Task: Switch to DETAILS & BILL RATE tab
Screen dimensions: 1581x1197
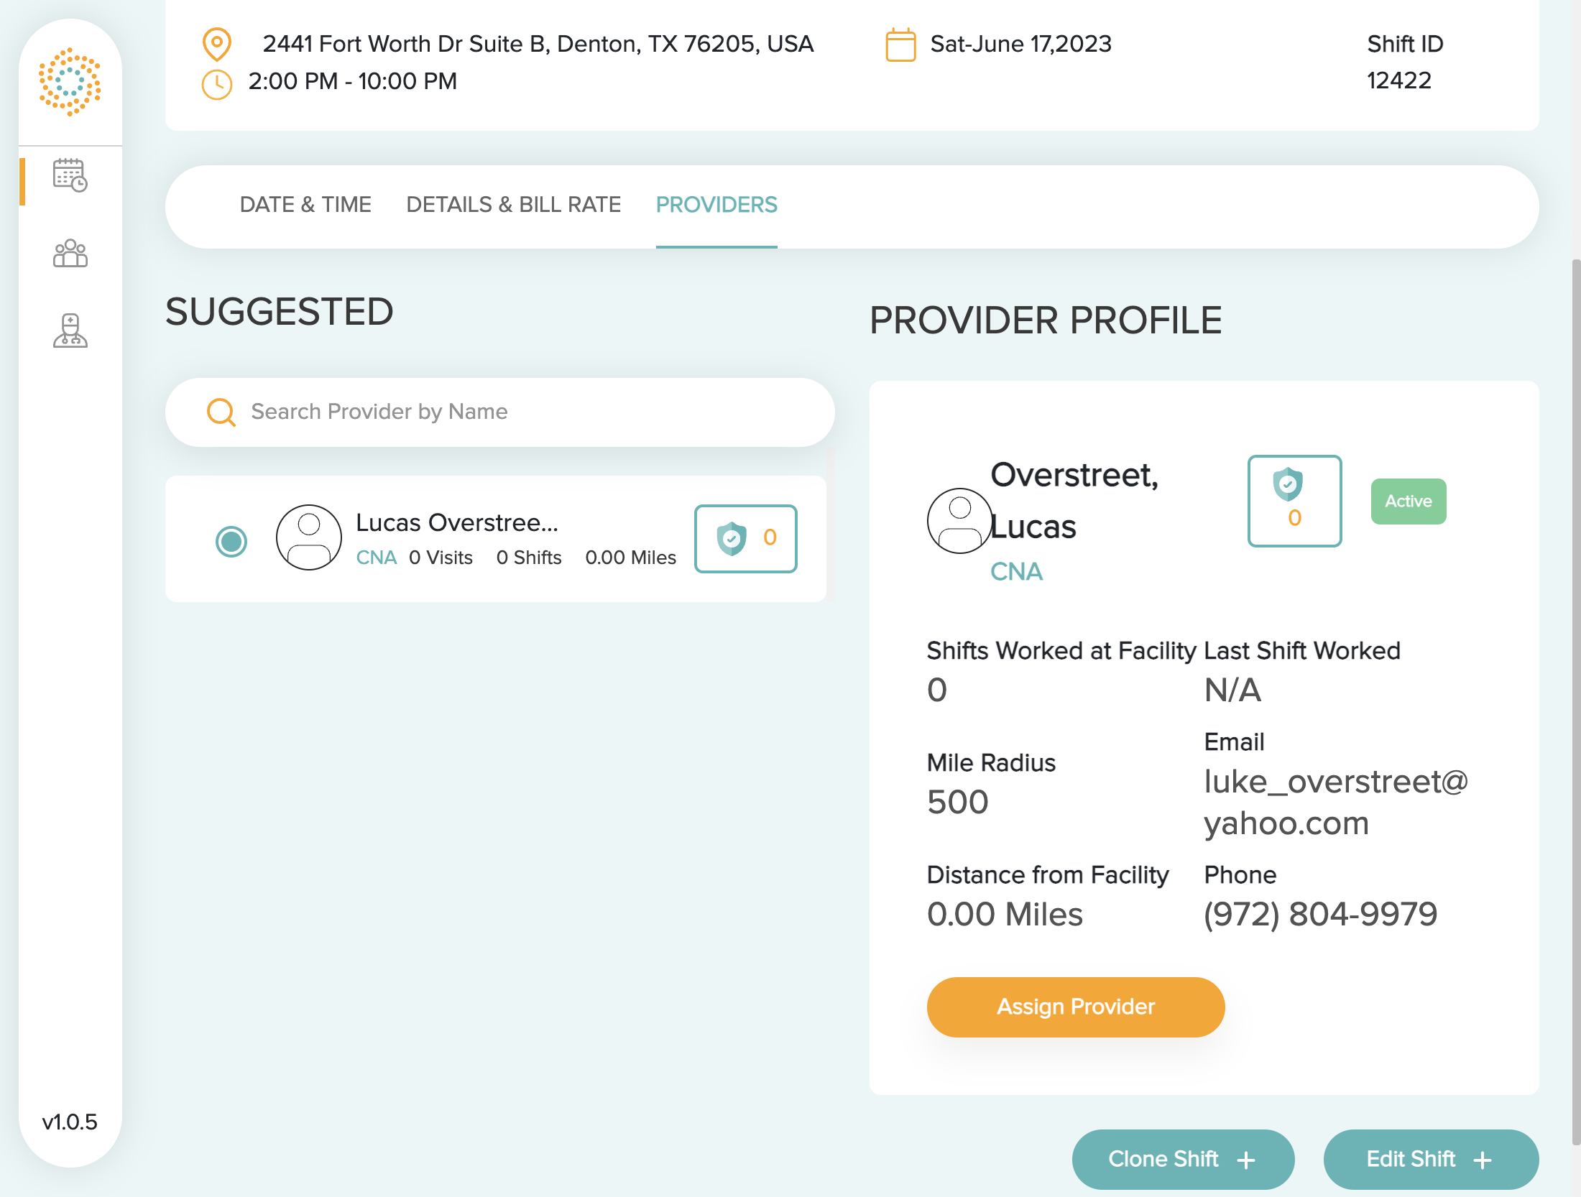Action: [513, 205]
